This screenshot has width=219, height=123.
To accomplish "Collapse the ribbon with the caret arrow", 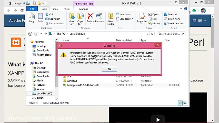I will pos(181,9).
